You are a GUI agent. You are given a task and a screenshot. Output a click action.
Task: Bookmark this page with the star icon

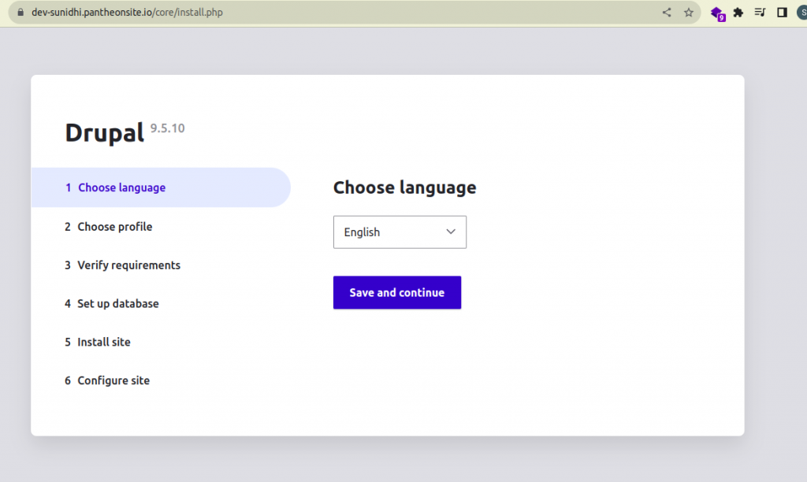pyautogui.click(x=686, y=13)
